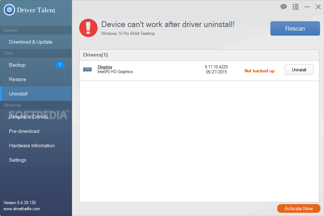Open Peripheral Drivers page
The width and height of the screenshot is (324, 216).
pyautogui.click(x=36, y=117)
